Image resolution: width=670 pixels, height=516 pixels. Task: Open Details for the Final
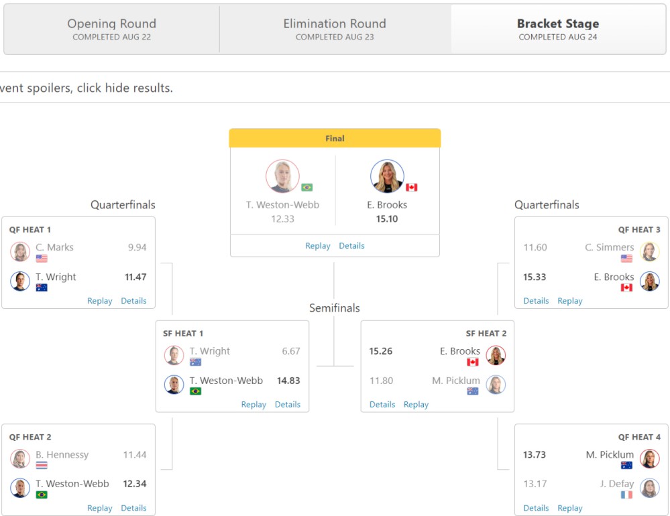pos(351,246)
